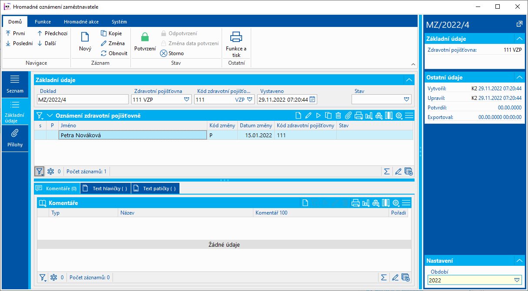Image resolution: width=528 pixels, height=291 pixels.
Task: Click play triangle in Oznámení zdravotní pojišťovně toolbar
Action: point(318,116)
